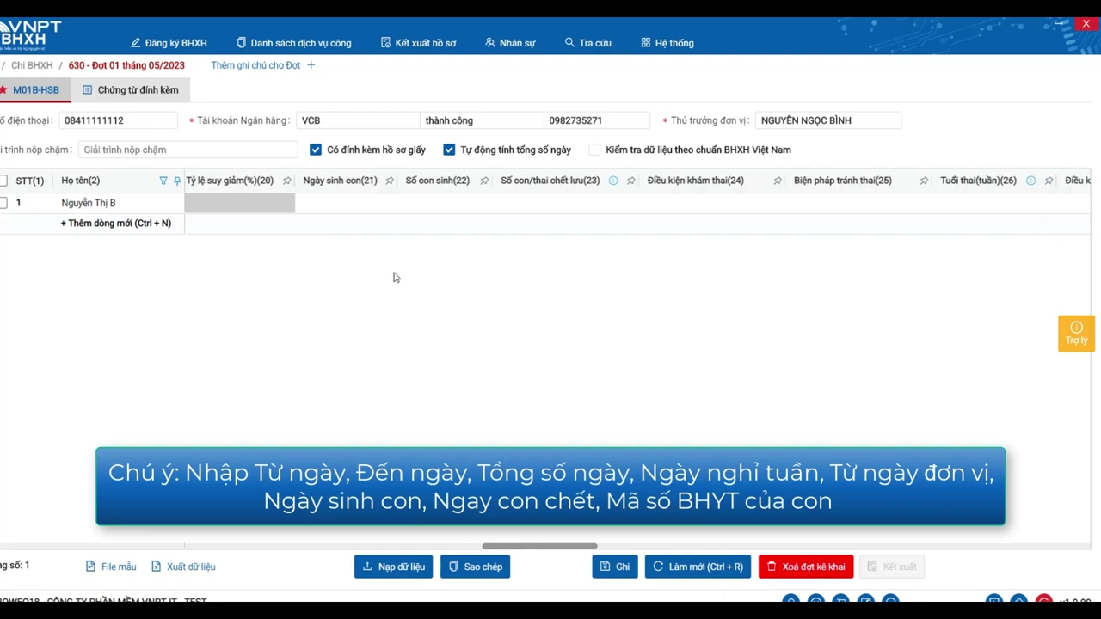Image resolution: width=1101 pixels, height=619 pixels.
Task: Click breadcrumb 630 - Đợt 01 tháng 05/2023
Action: tap(126, 65)
